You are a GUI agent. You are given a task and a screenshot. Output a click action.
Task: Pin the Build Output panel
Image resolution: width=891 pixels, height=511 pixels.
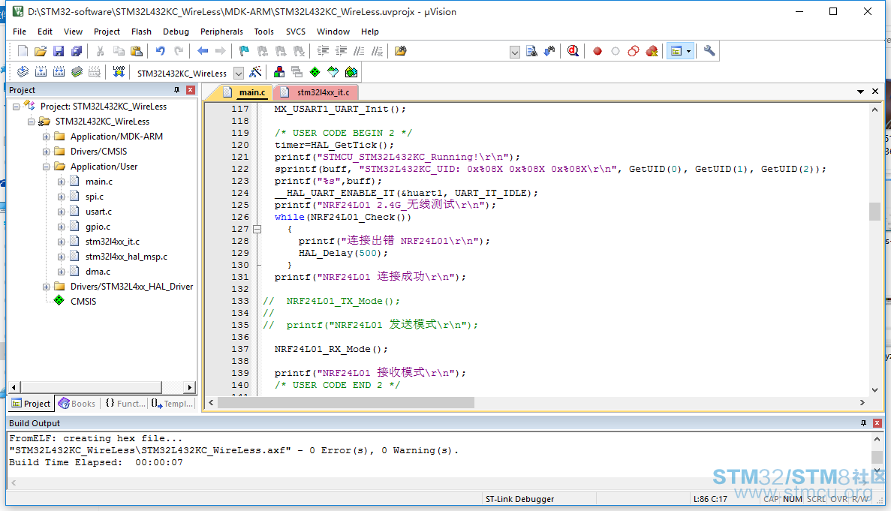(x=864, y=423)
